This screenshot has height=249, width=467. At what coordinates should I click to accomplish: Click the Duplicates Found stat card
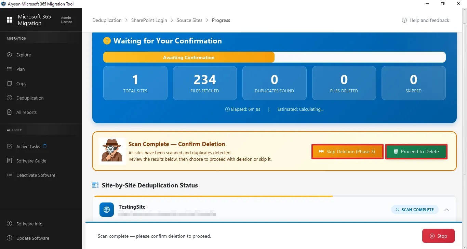click(x=275, y=83)
